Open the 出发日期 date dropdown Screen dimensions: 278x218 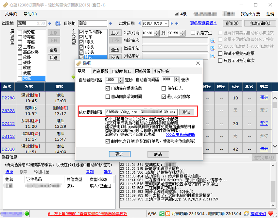pyautogui.click(x=166, y=23)
